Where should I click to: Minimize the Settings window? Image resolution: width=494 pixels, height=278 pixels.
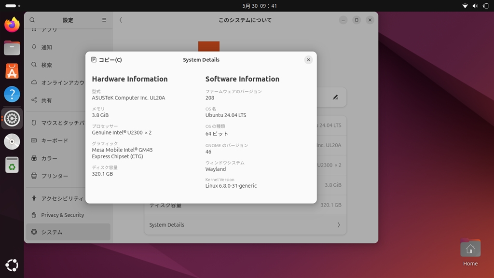coord(343,20)
